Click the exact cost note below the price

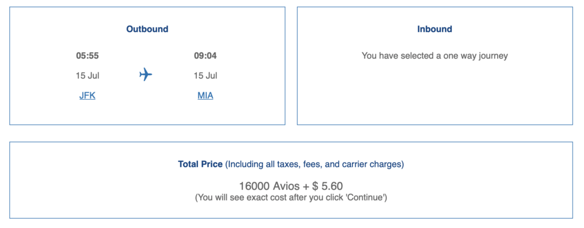291,197
